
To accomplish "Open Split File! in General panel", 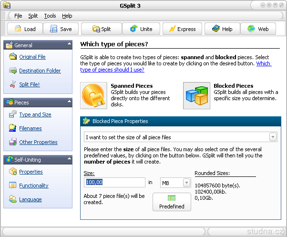I will pyautogui.click(x=30, y=85).
